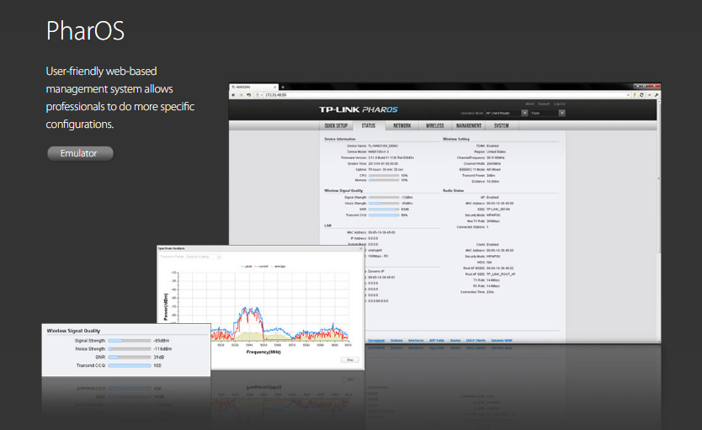Go back in the embedded browser
702x430 pixels.
coord(233,95)
